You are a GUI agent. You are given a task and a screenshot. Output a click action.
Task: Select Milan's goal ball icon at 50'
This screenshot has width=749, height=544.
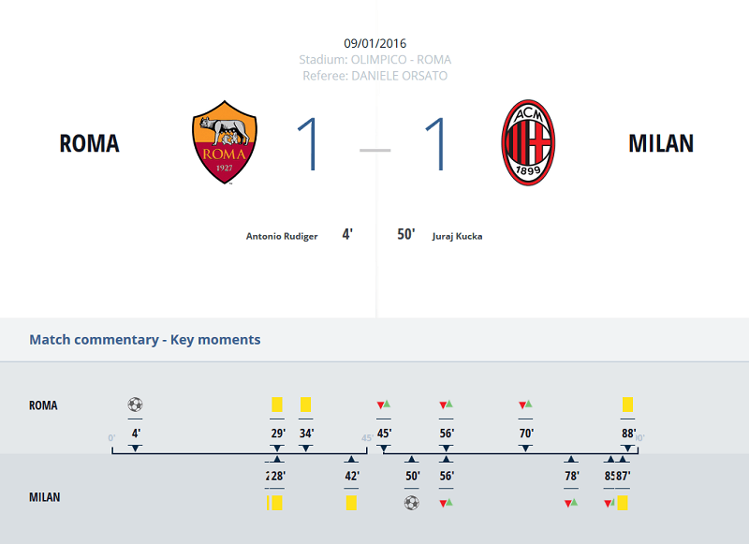click(411, 503)
